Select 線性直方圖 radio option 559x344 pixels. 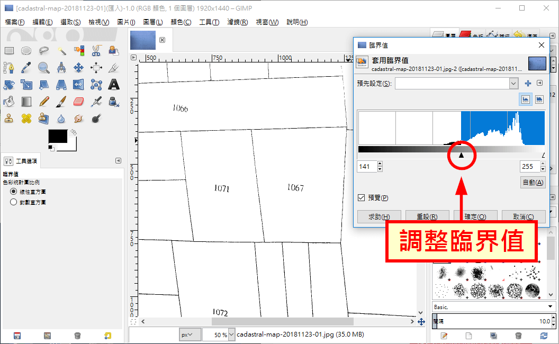[x=14, y=192]
